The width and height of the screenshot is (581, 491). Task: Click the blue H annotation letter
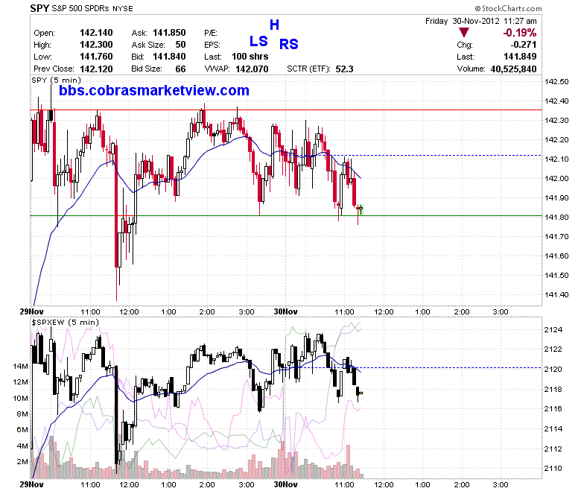[274, 25]
